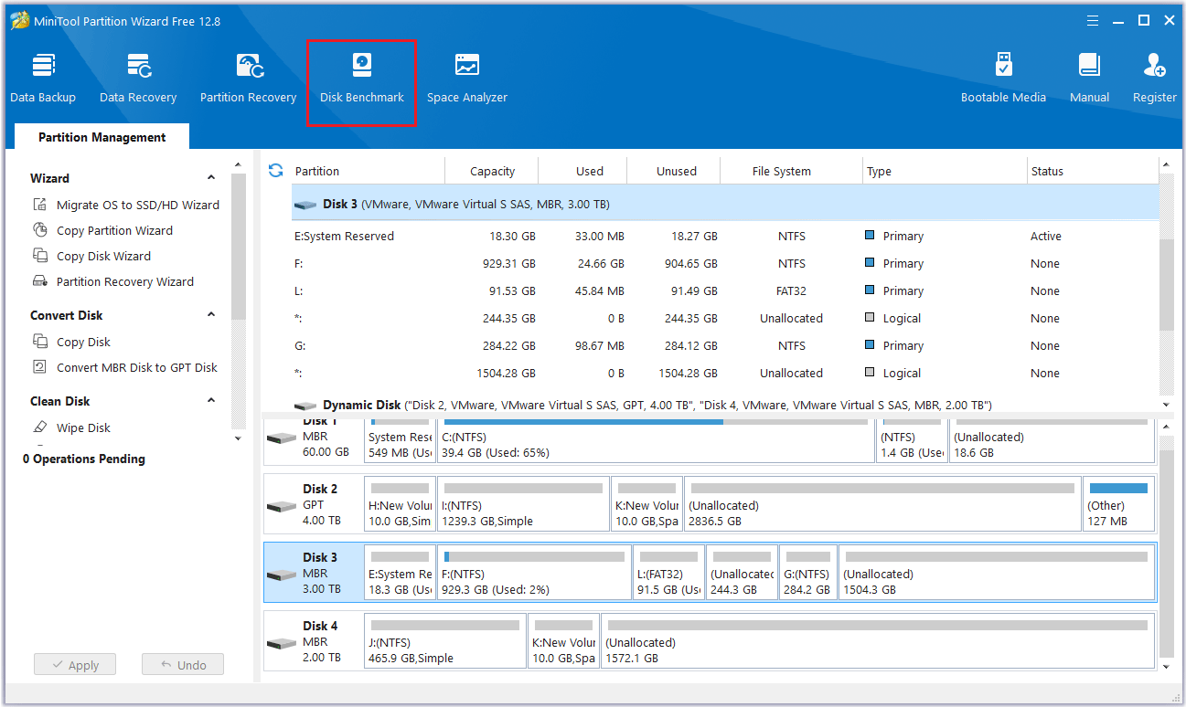Select L:(FAT32) block on Disk 3
The height and width of the screenshot is (707, 1186).
[669, 573]
